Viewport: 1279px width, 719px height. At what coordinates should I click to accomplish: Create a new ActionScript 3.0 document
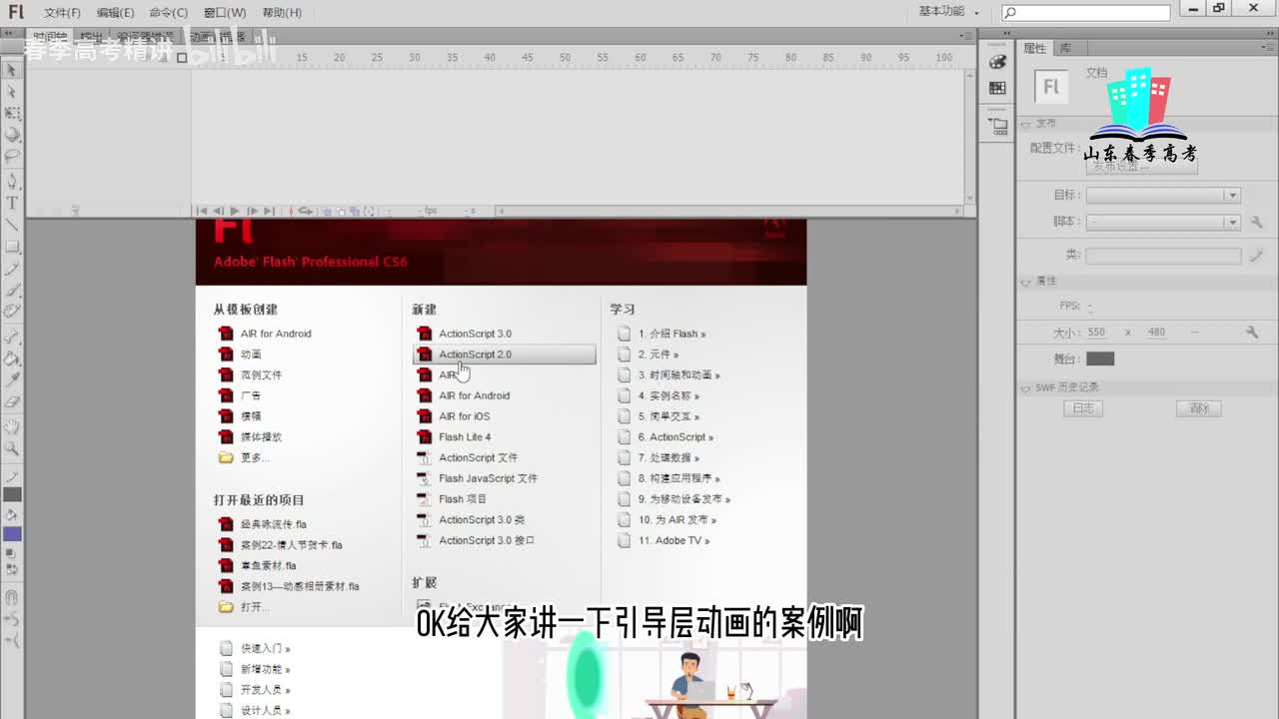[x=475, y=334]
